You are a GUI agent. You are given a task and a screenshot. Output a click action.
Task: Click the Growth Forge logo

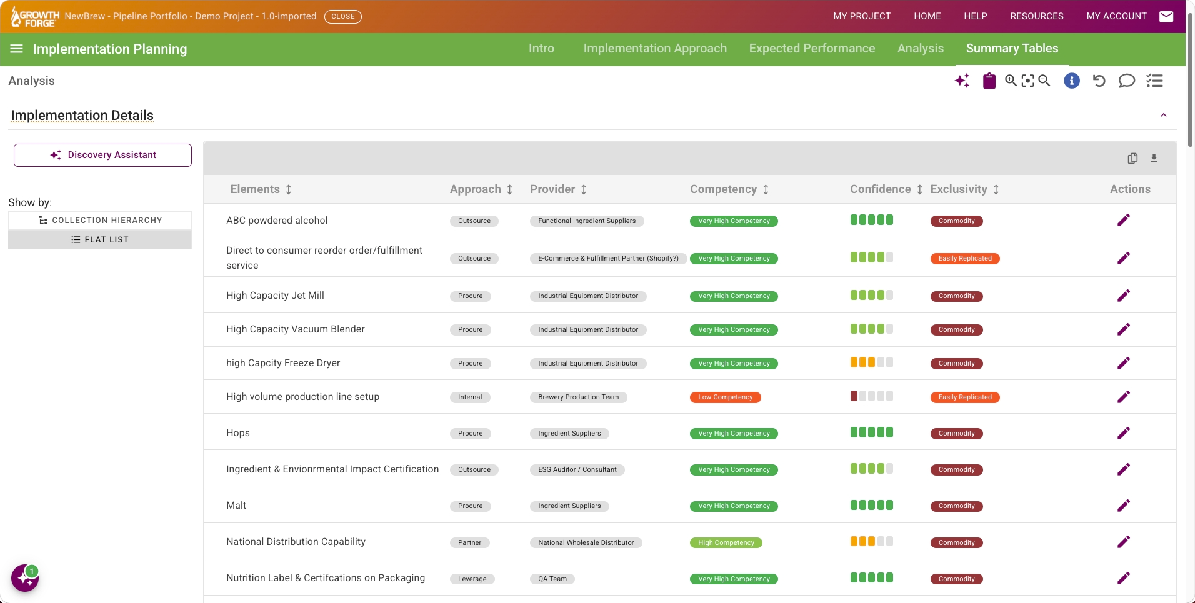point(35,17)
